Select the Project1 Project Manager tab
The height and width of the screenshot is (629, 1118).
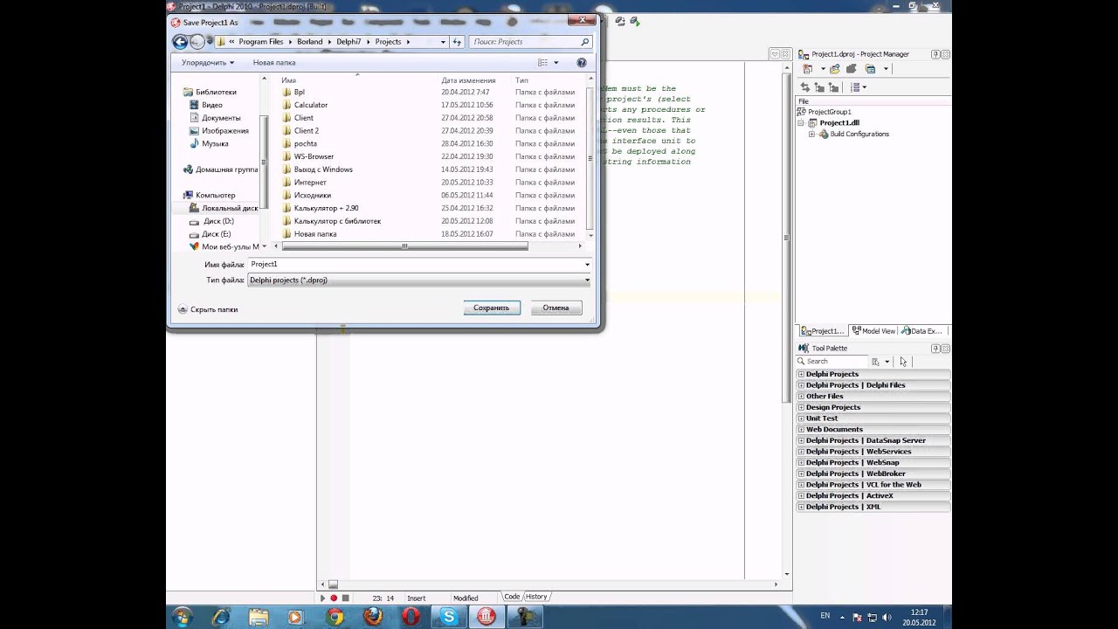coord(823,331)
